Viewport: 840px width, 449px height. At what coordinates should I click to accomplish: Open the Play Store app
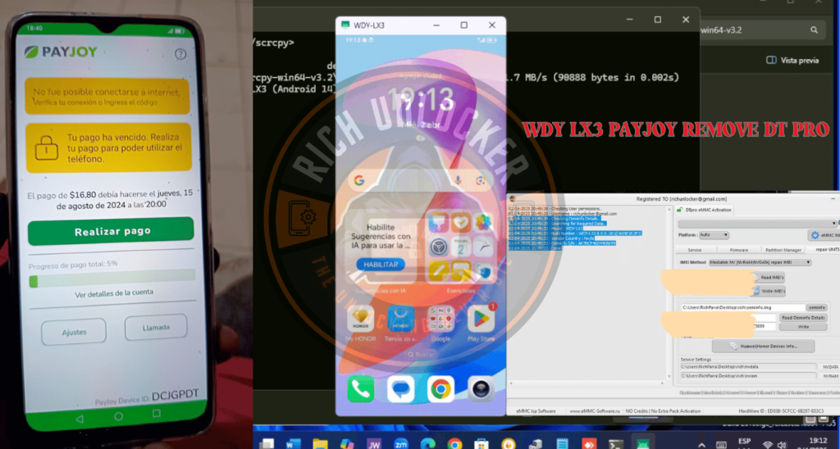481,319
